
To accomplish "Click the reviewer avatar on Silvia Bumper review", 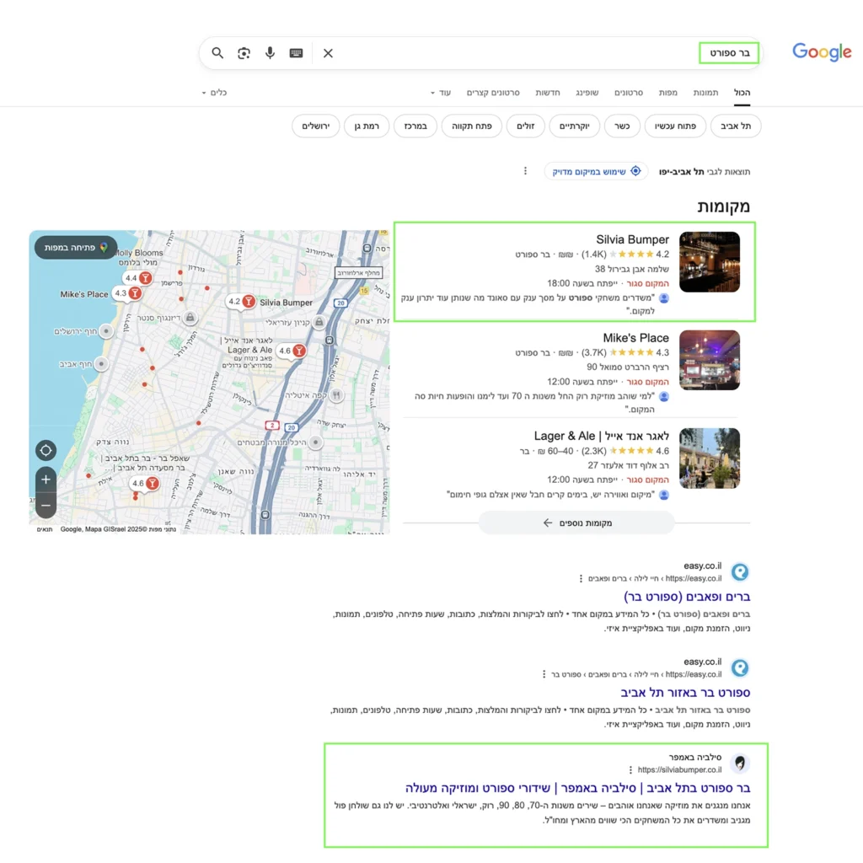I will tap(664, 298).
